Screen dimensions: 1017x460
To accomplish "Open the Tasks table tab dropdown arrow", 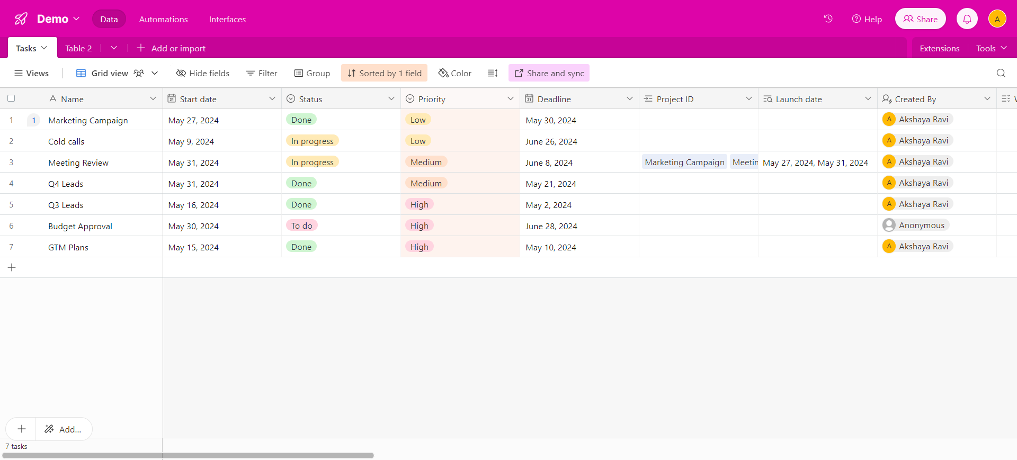I will pos(44,48).
